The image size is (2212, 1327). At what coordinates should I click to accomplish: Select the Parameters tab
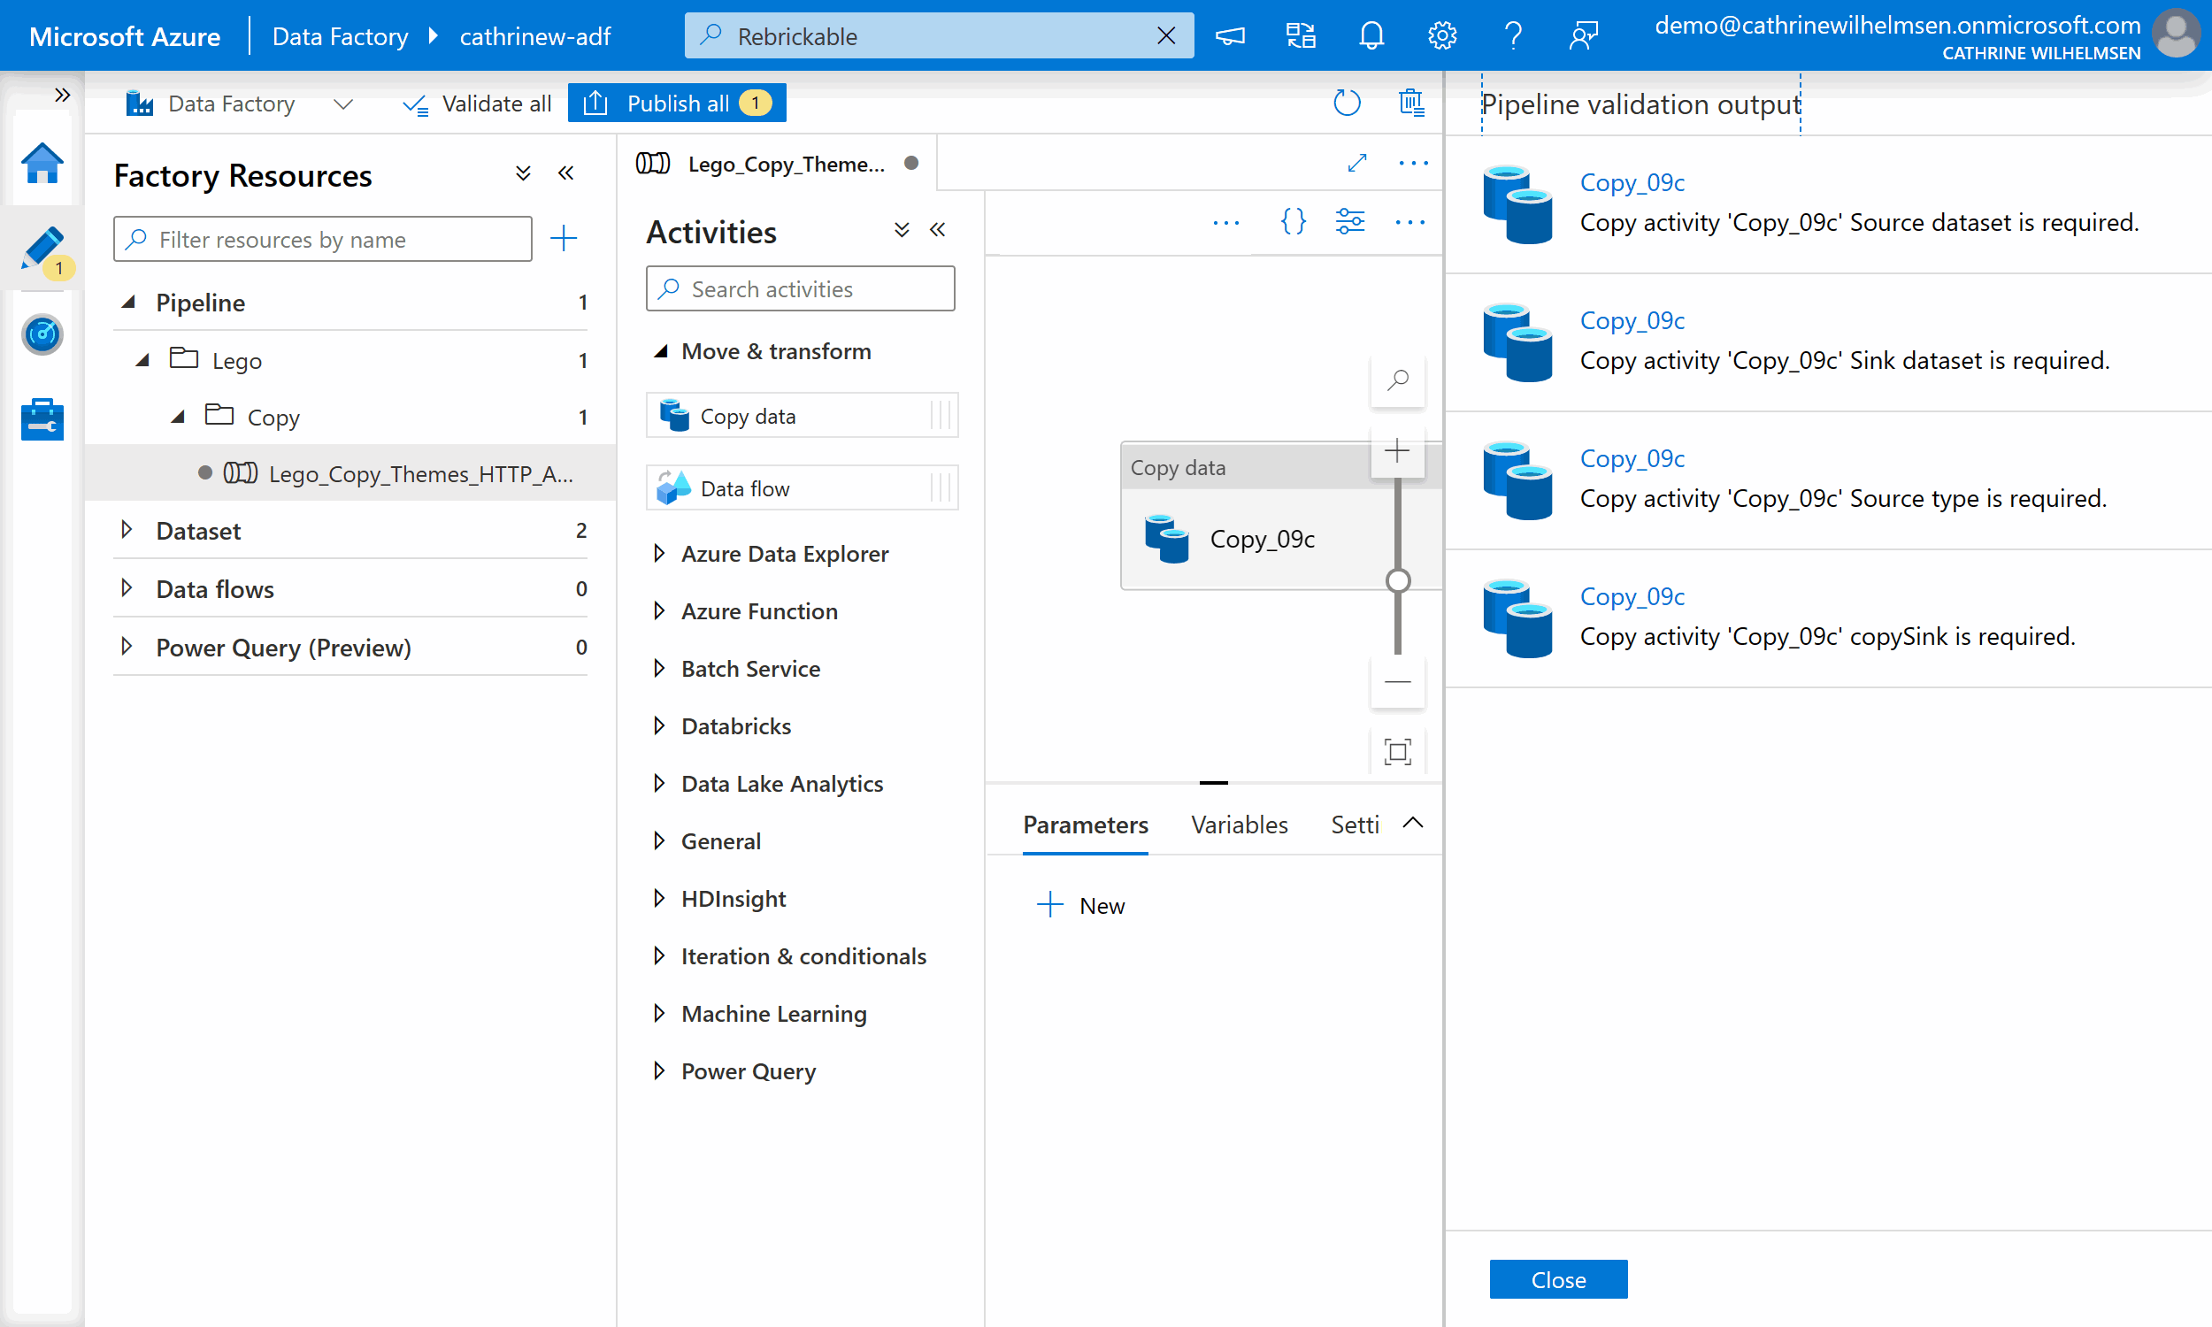tap(1085, 825)
